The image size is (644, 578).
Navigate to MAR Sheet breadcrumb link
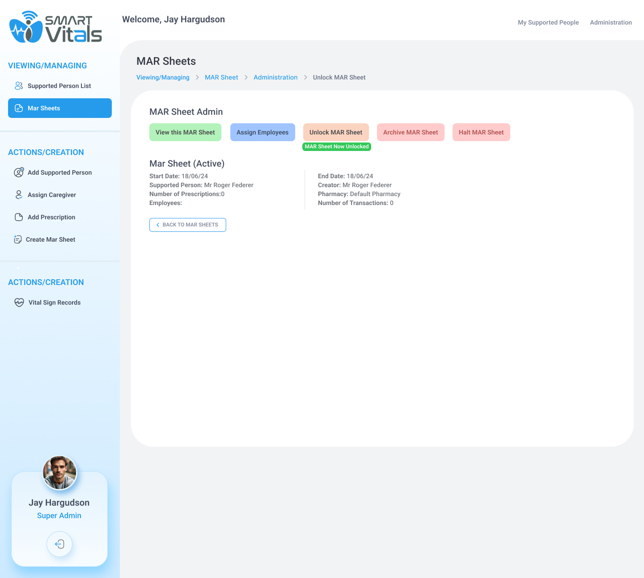pos(221,77)
